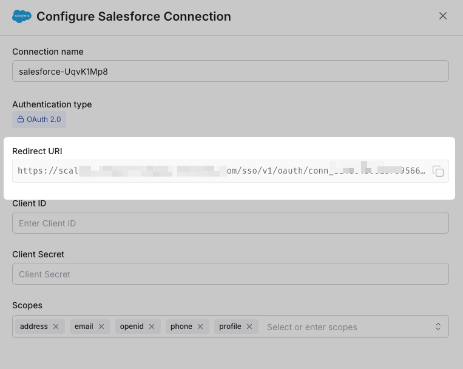Remove the email scope tag
Viewport: 463px width, 369px height.
(101, 327)
